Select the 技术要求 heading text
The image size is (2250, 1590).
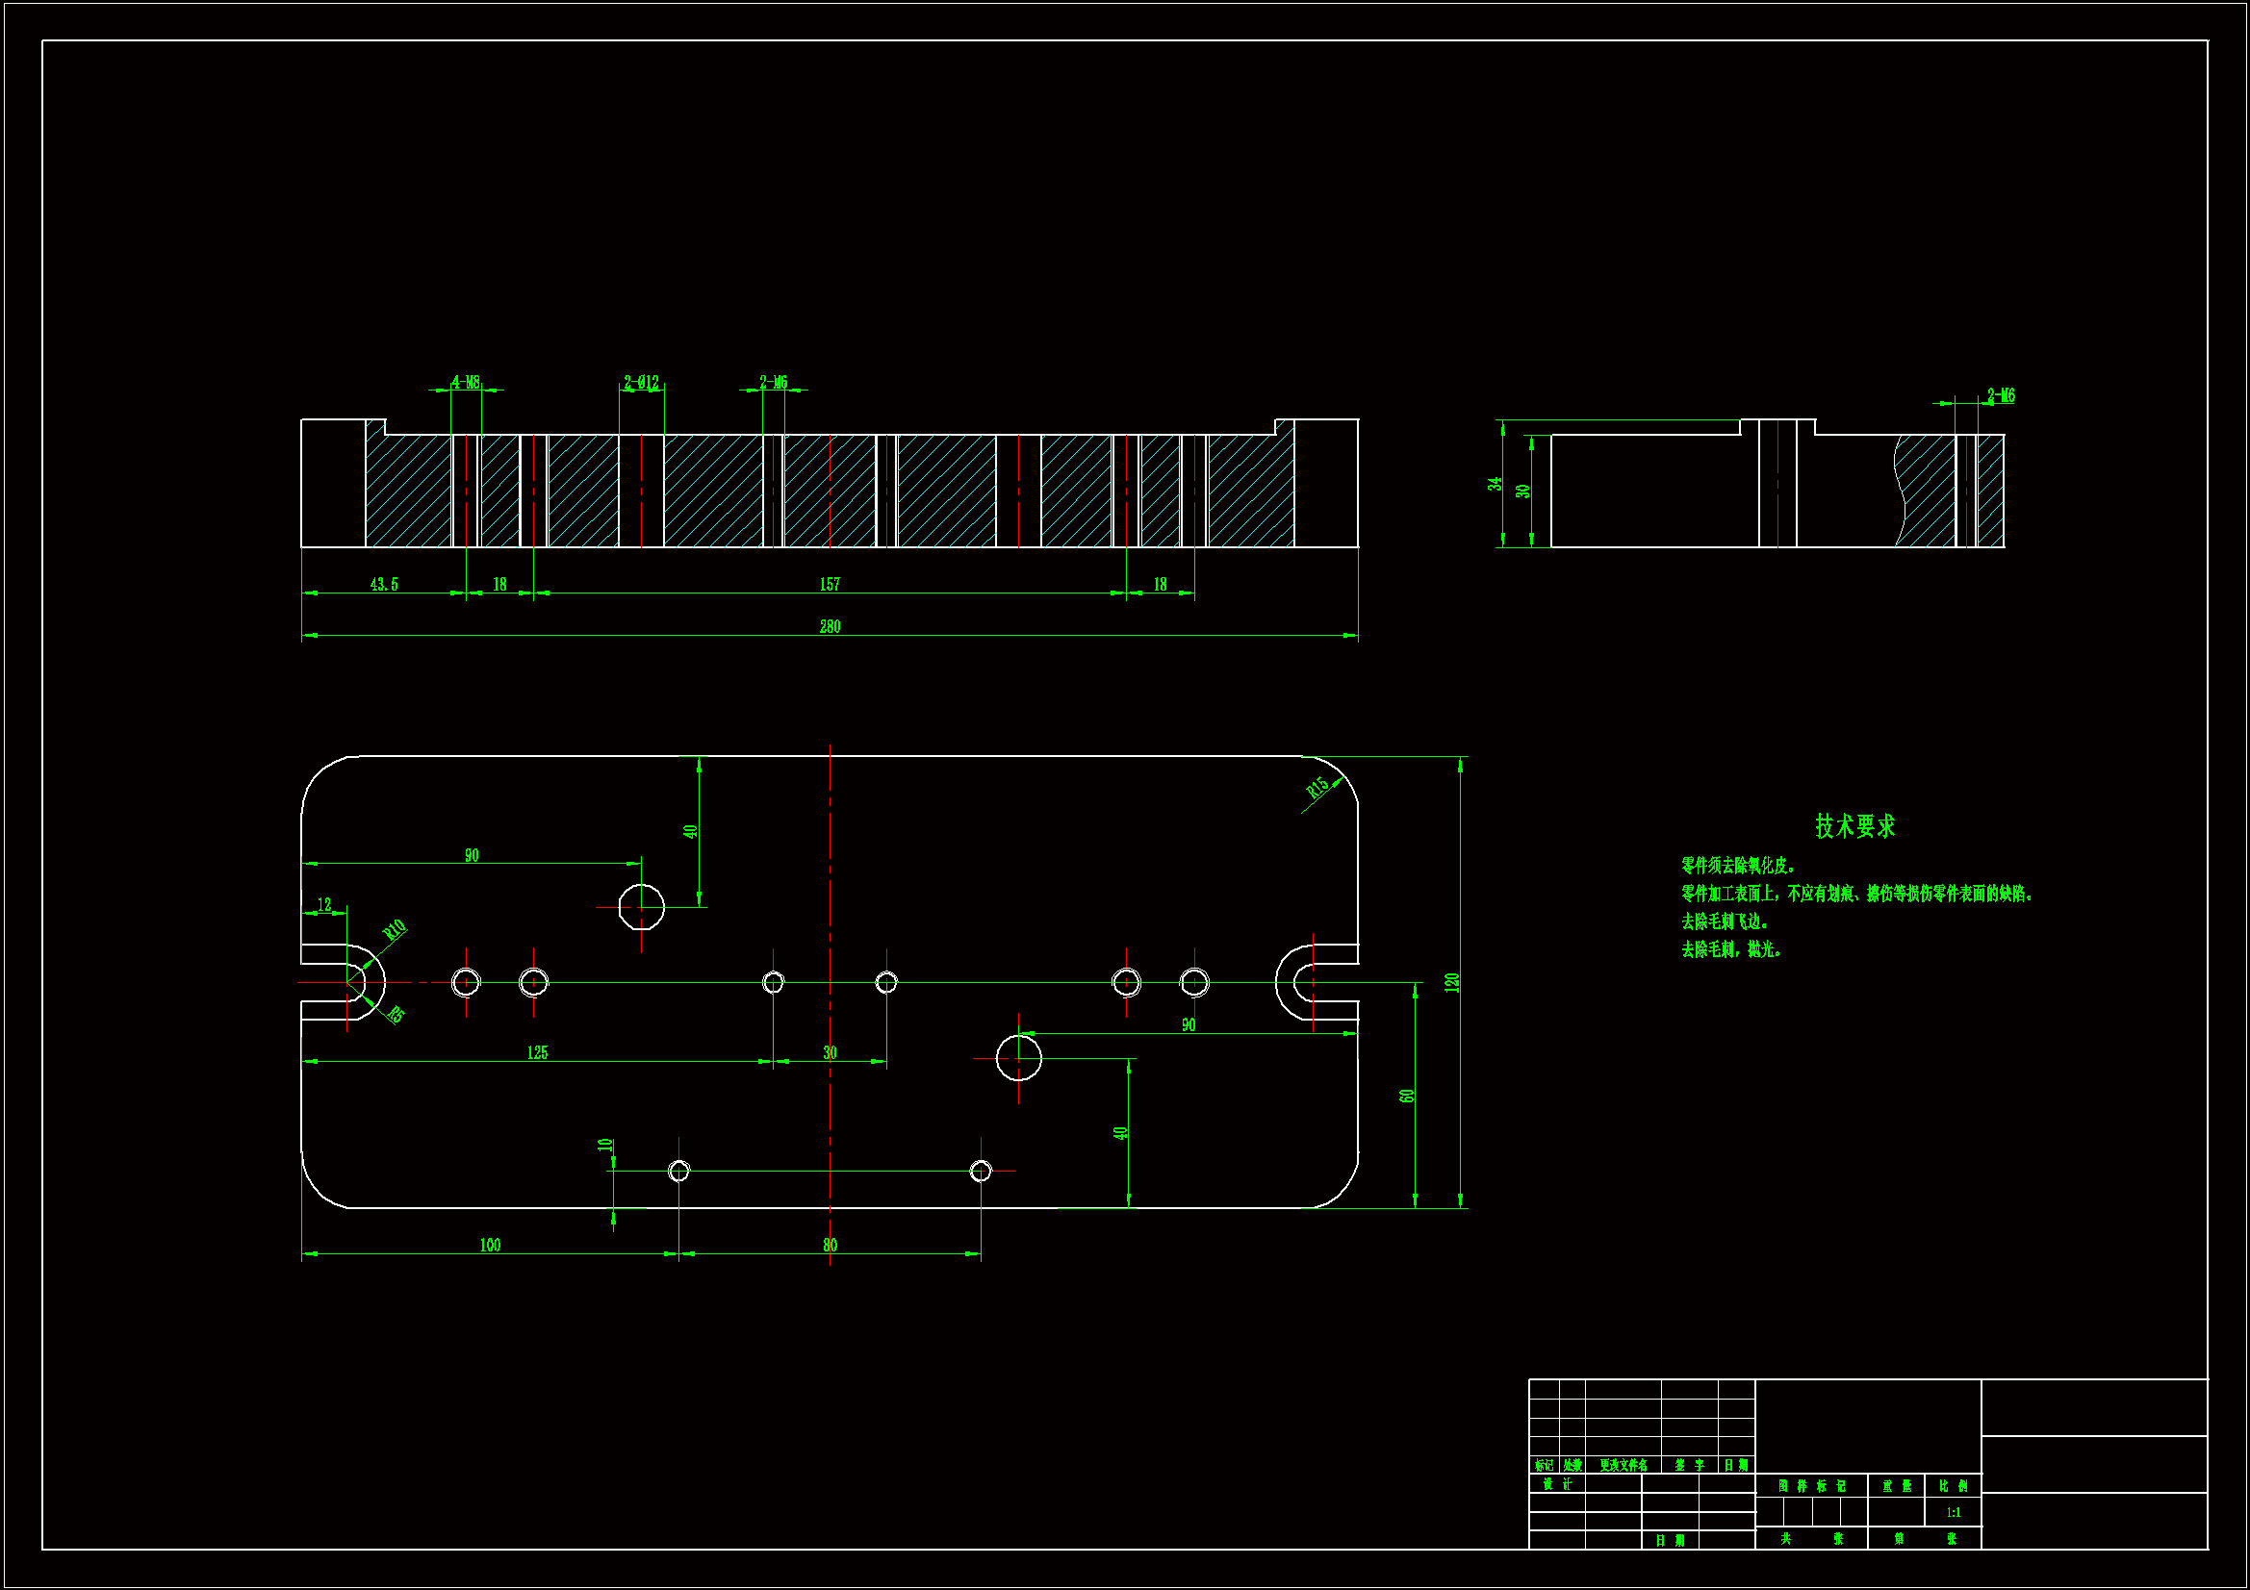click(x=1854, y=826)
